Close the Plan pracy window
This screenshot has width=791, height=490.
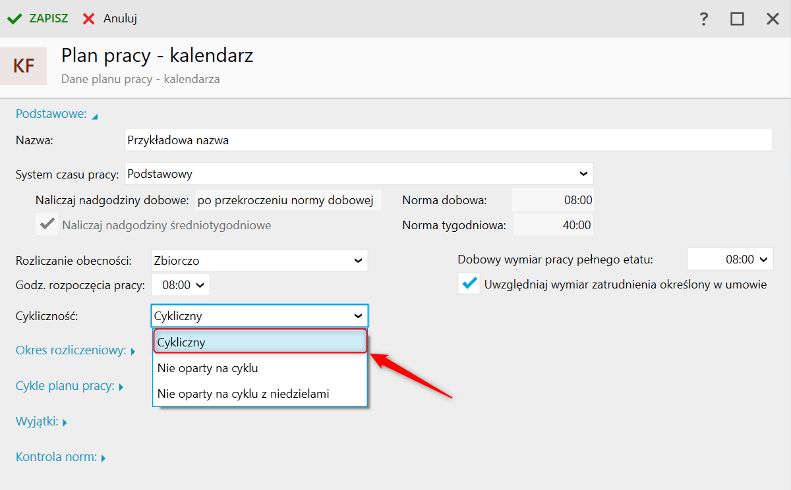point(773,19)
